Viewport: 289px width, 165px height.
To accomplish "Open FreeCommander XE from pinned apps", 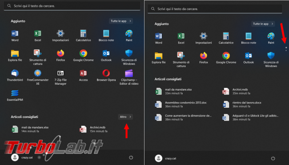I will tap(38, 77).
